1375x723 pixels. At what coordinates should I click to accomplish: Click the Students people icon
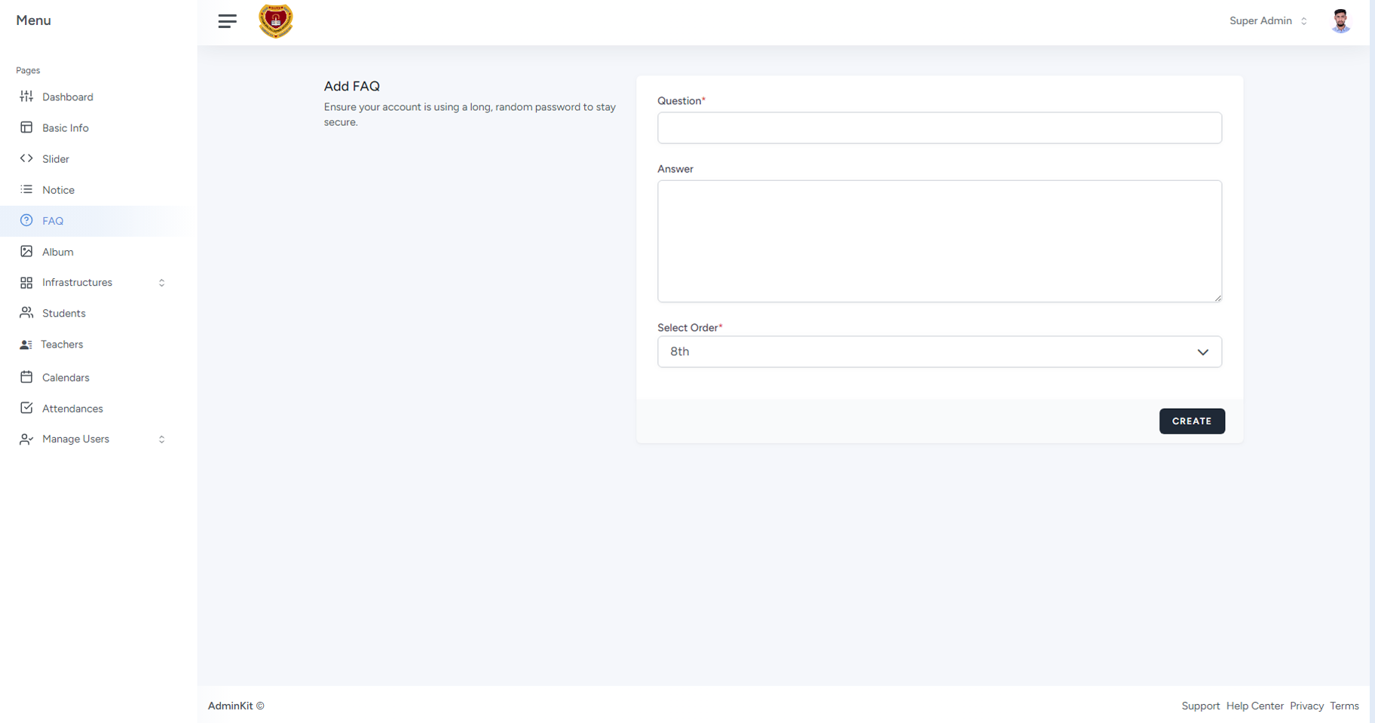[x=26, y=313]
